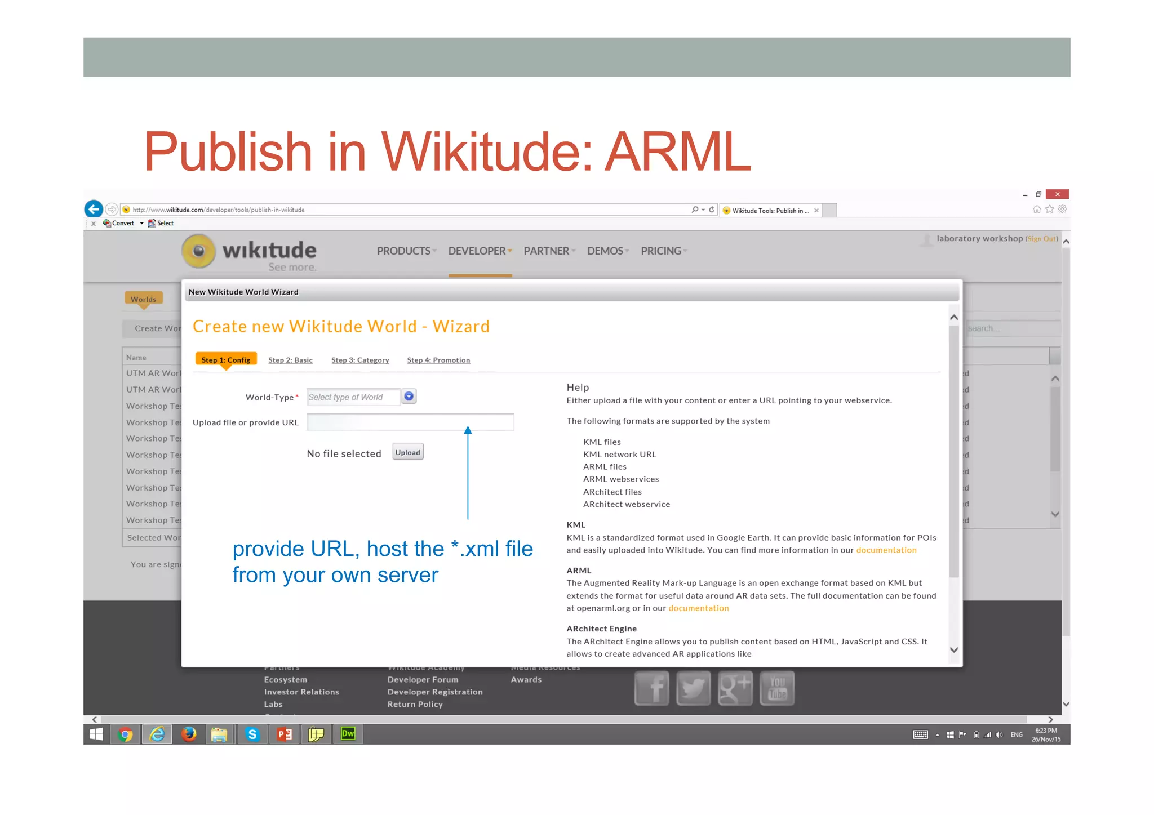Open File Explorer from the taskbar
The height and width of the screenshot is (815, 1154).
tap(219, 734)
